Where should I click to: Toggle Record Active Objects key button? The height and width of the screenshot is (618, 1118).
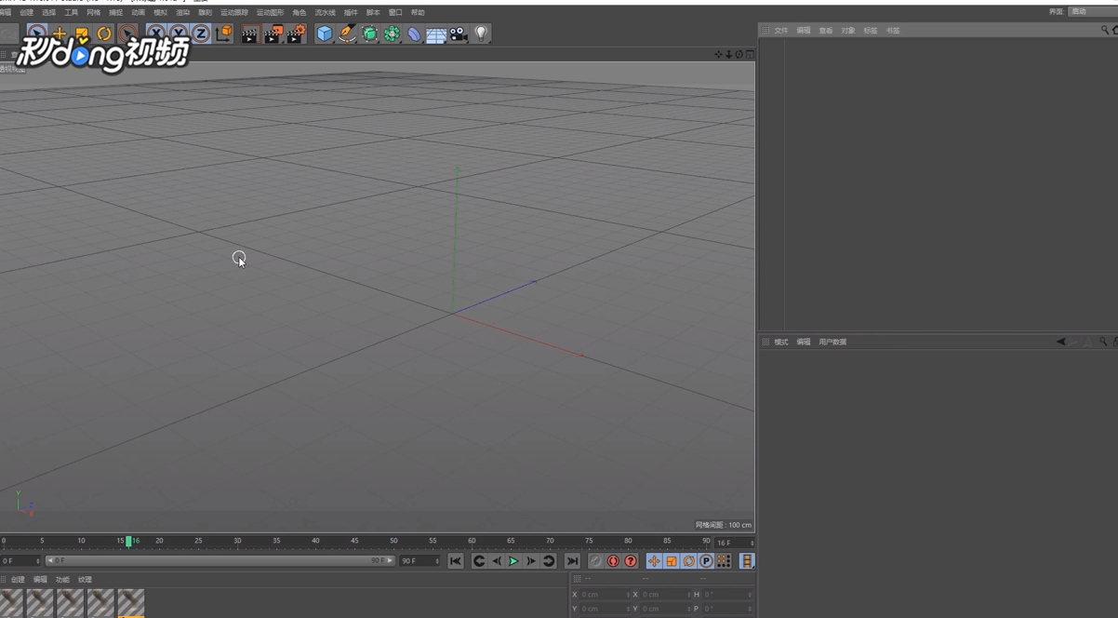595,561
